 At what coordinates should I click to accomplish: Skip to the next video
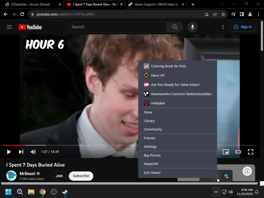point(21,152)
